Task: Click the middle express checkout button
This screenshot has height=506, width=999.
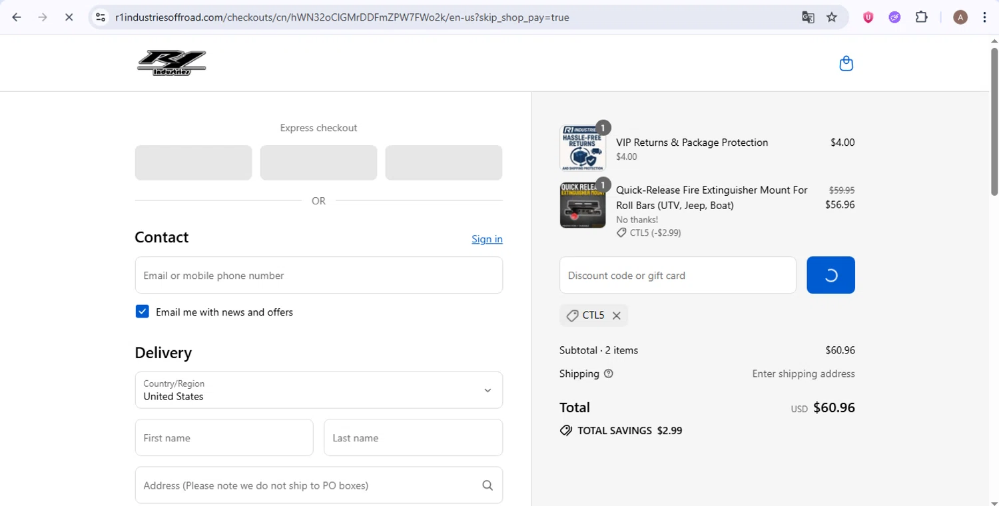Action: tap(318, 162)
